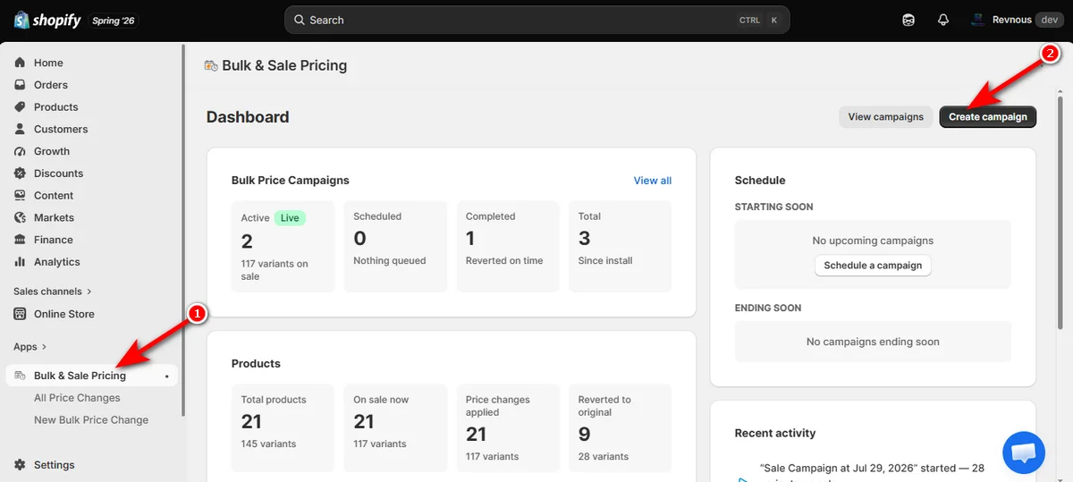Click the Spring '26 edition badge

(114, 21)
